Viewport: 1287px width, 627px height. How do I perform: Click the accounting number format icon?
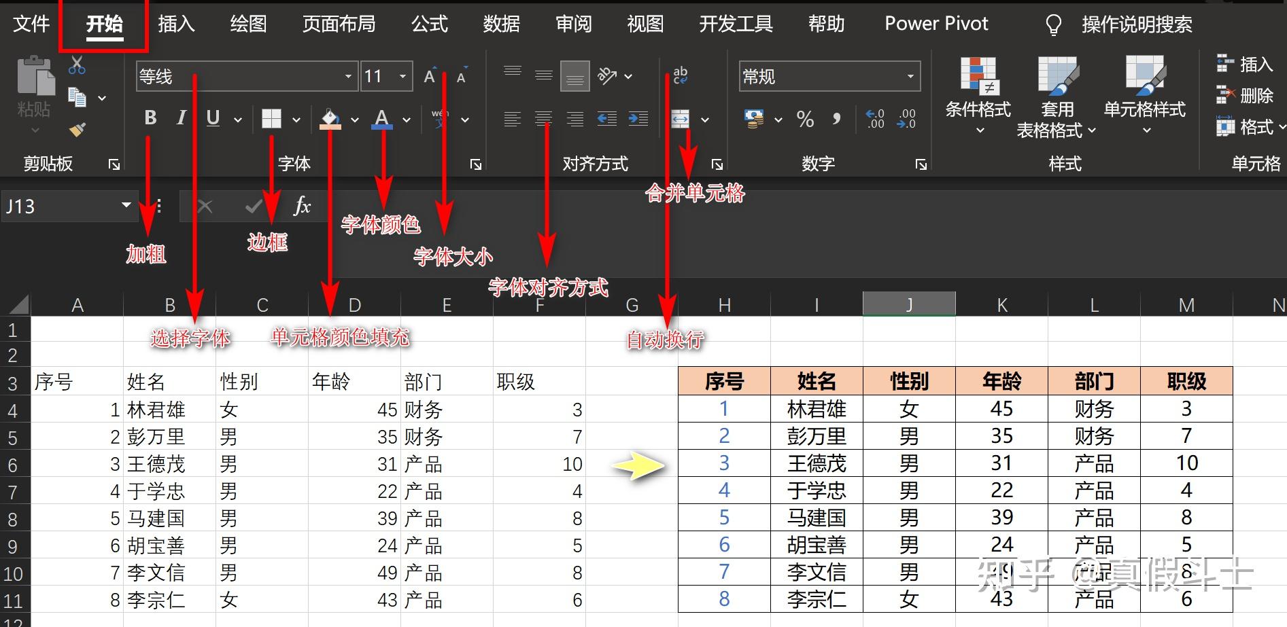754,120
